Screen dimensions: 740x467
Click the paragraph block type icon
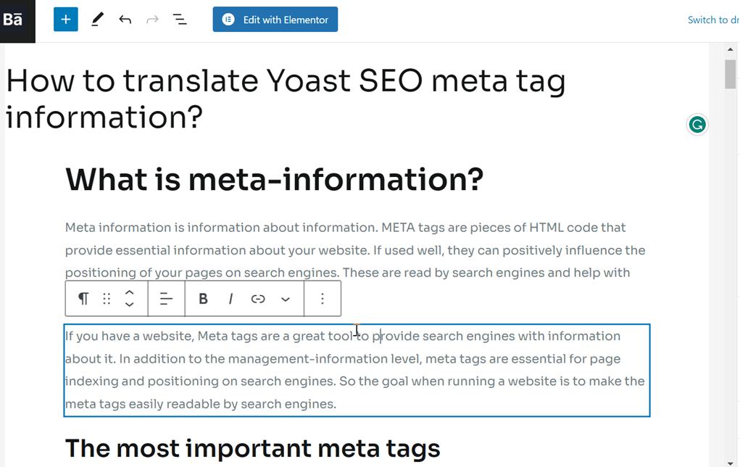(83, 299)
